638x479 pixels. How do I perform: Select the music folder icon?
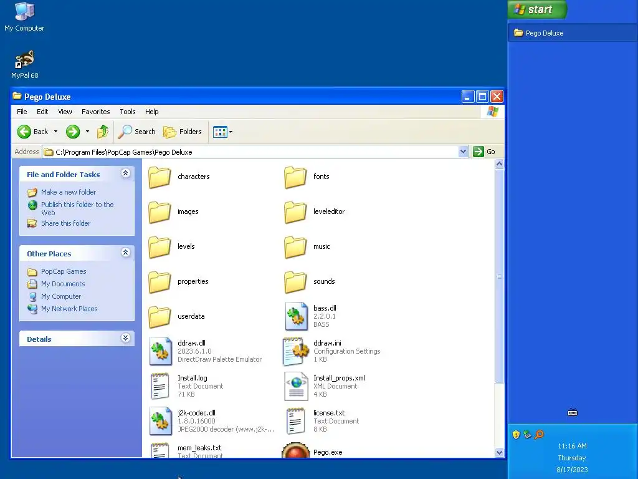coord(295,247)
